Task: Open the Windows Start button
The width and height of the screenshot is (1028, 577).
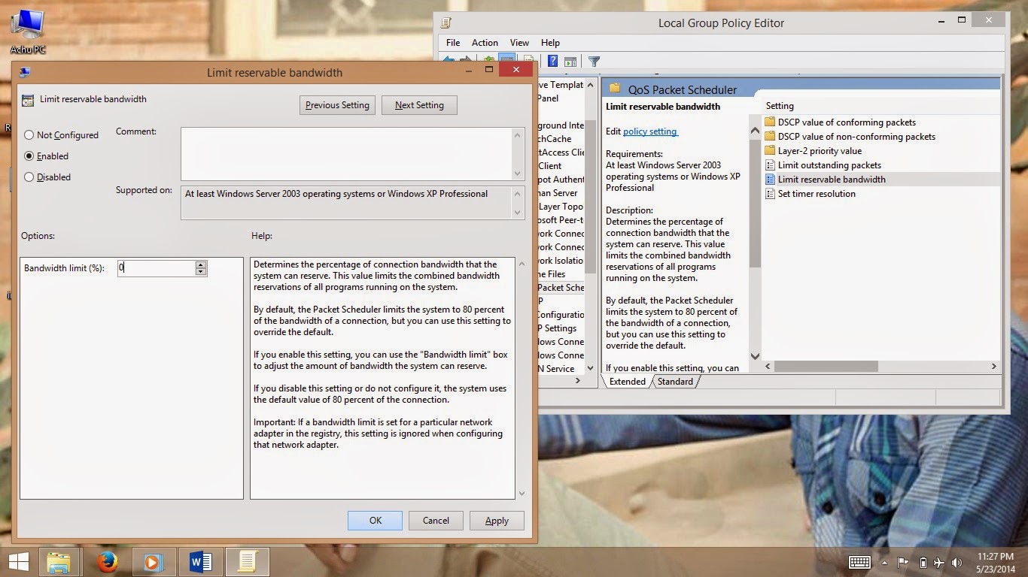Action: pyautogui.click(x=18, y=562)
